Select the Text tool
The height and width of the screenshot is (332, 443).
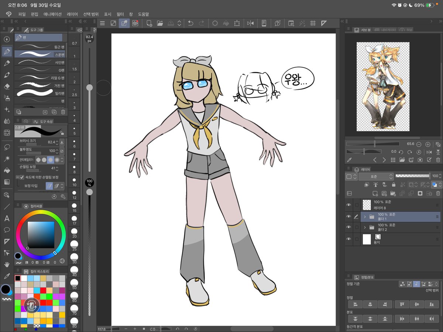(x=7, y=218)
